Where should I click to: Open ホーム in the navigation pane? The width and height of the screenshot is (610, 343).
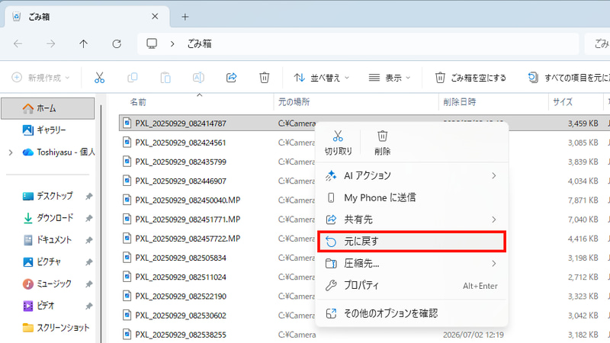[48, 108]
